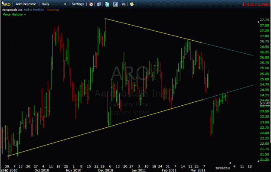Share chart via Facebook icon
The height and width of the screenshot is (172, 271).
click(x=115, y=4)
